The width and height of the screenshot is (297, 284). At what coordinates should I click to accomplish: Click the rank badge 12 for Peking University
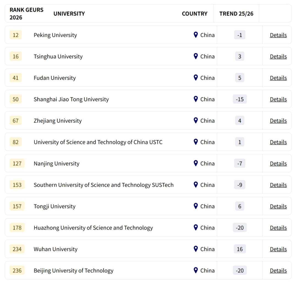[15, 35]
